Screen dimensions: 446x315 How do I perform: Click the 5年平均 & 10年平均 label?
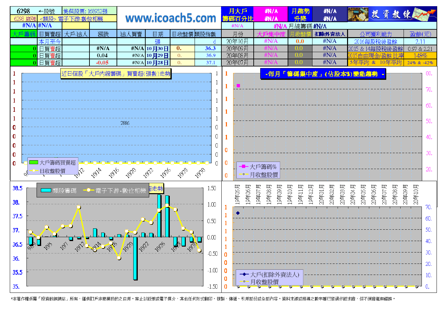point(376,63)
